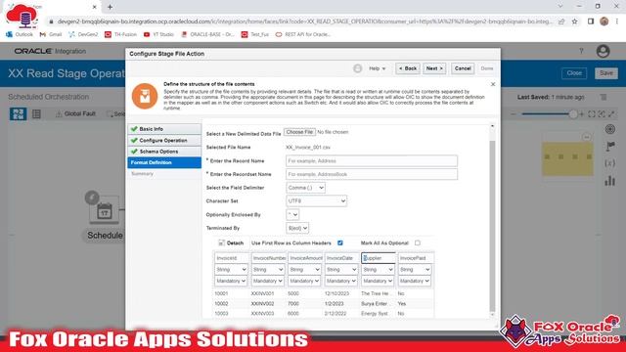Click the InvoiceAmount column name field
626x352 pixels.
coord(304,258)
